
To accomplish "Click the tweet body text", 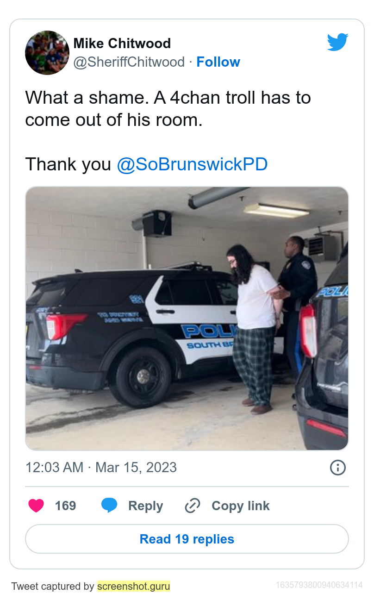I will coord(168,131).
